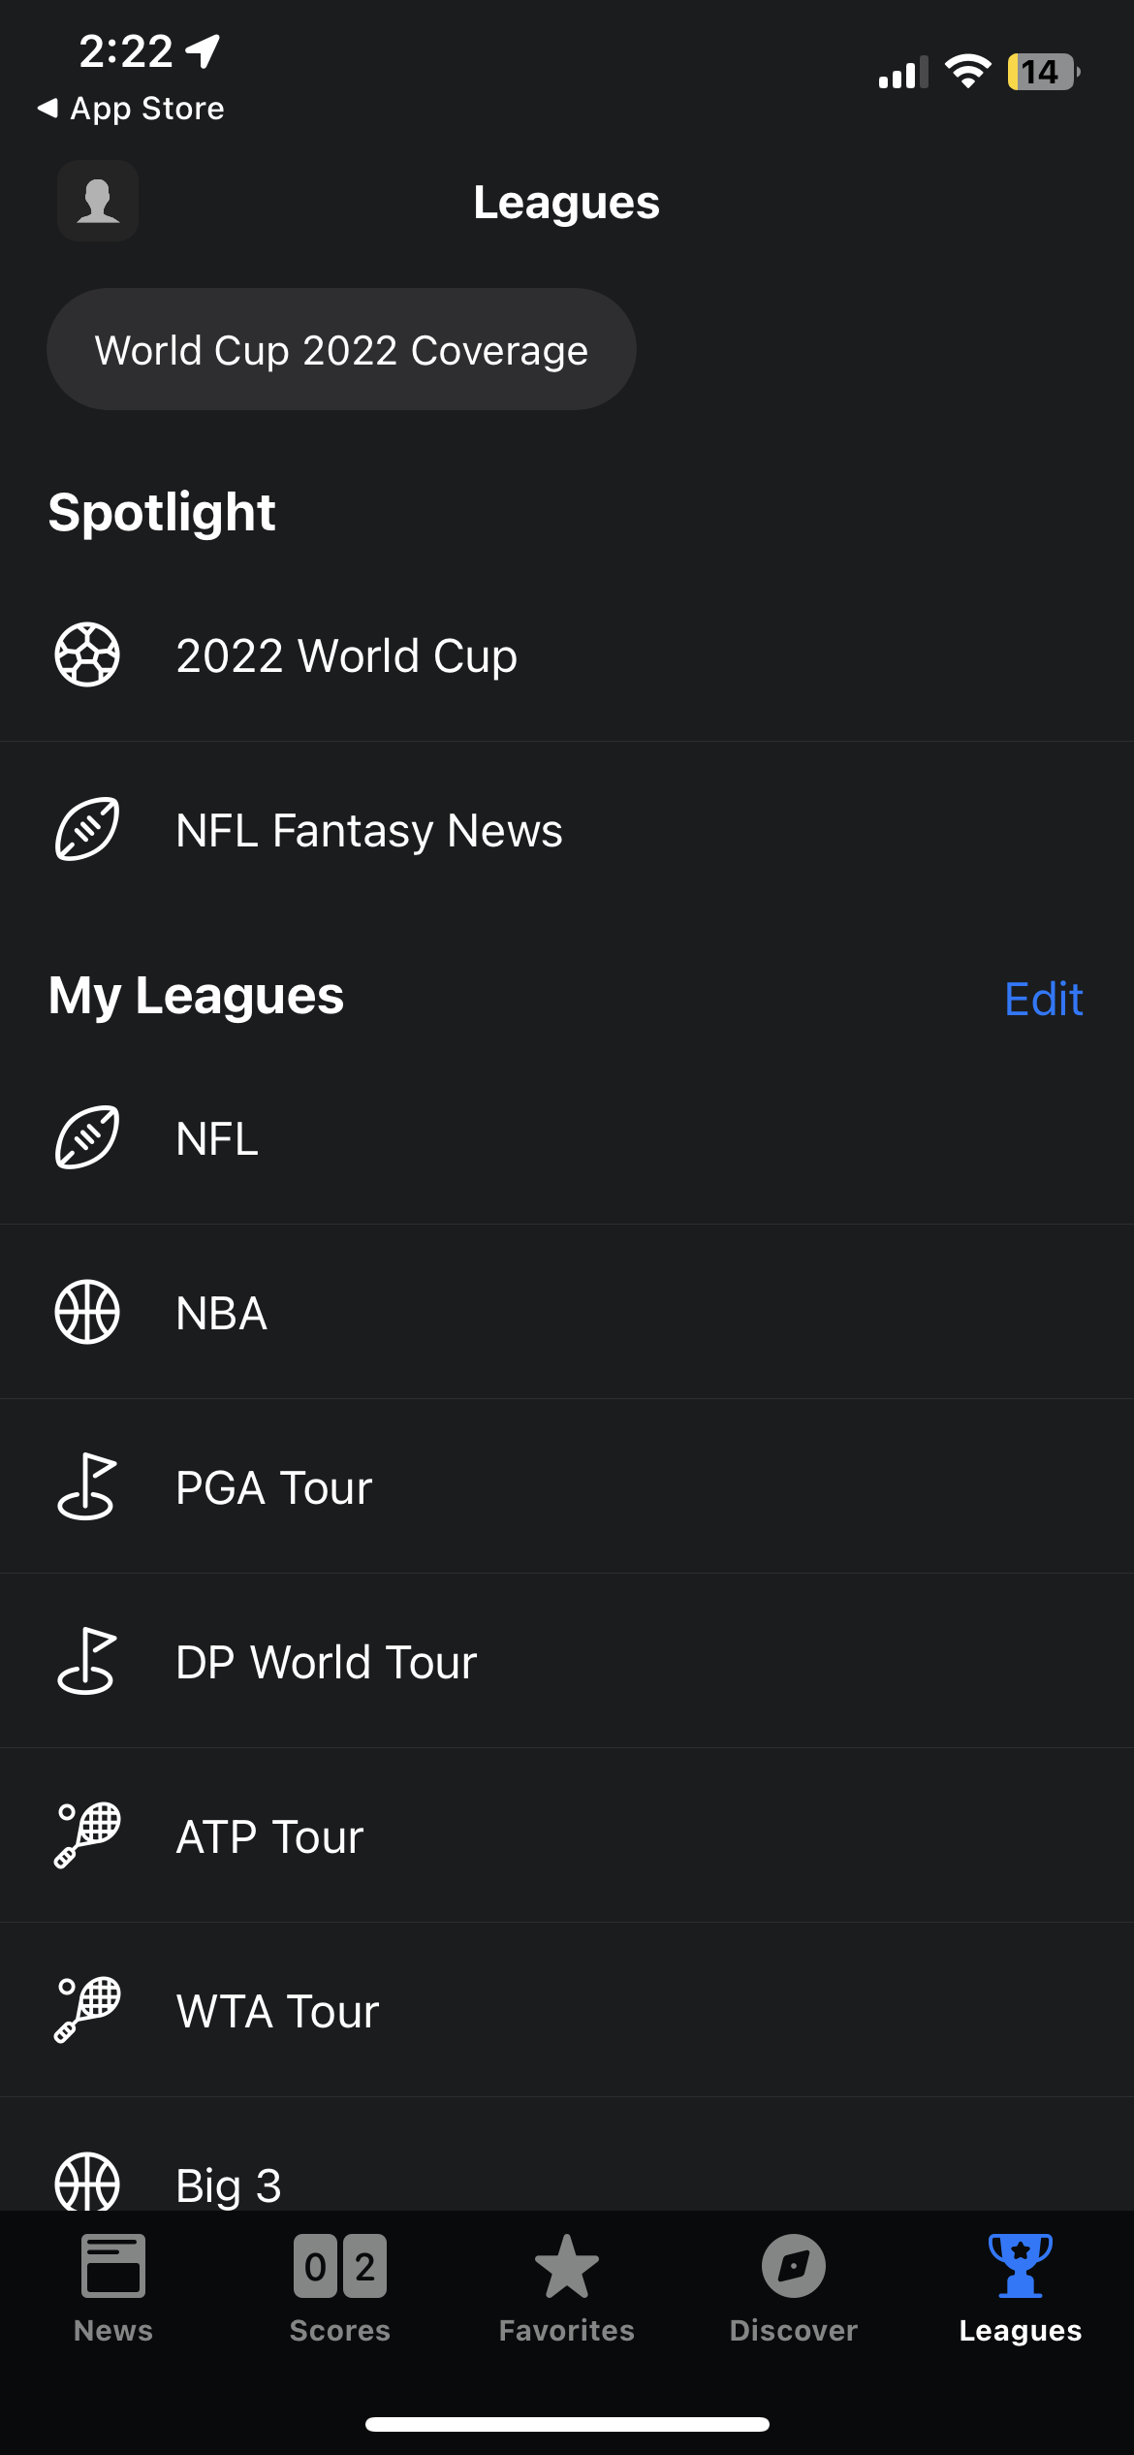Tap the golf flag icon for DP World Tour
The height and width of the screenshot is (2455, 1134).
coord(87,1661)
